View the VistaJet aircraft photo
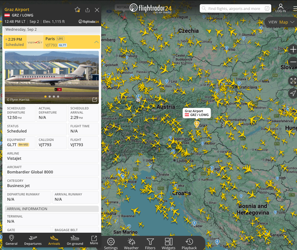 (52, 77)
